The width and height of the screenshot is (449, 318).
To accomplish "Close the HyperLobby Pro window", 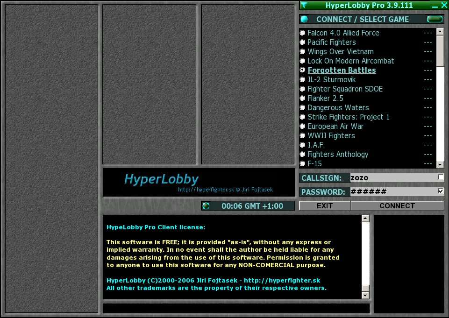I will (444, 5).
